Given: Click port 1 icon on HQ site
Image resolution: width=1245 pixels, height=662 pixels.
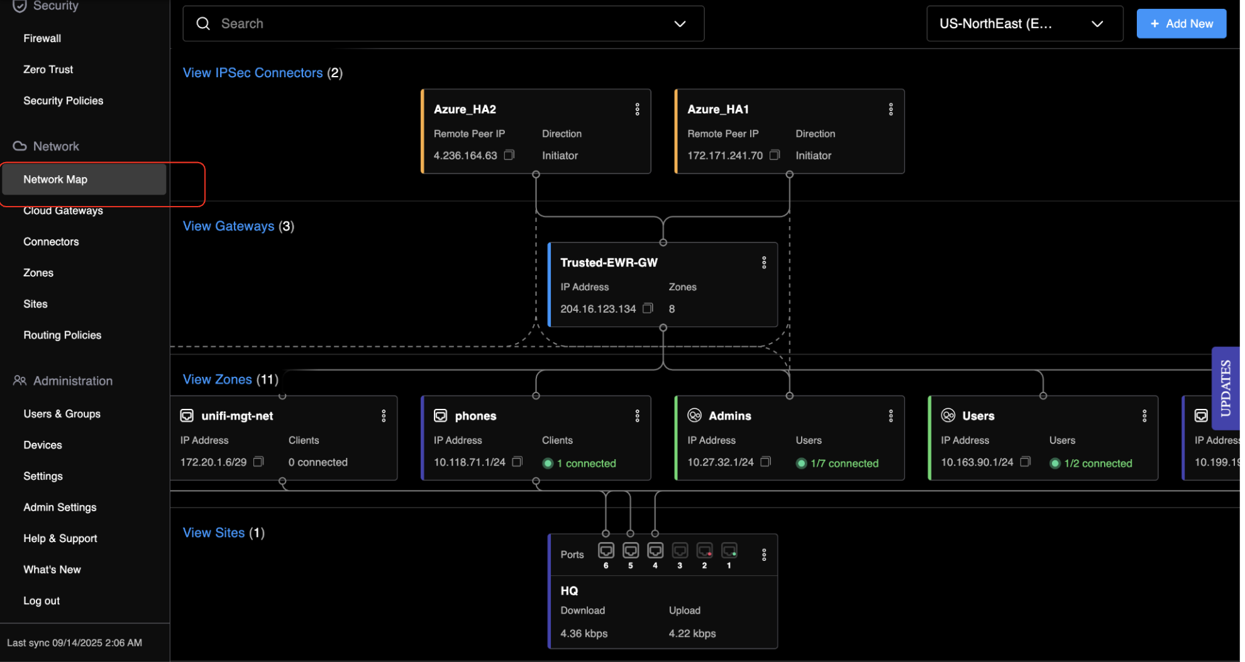Looking at the screenshot, I should pos(729,551).
